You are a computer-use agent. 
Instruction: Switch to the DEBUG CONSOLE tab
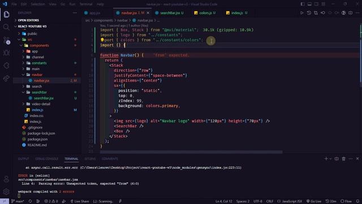46,159
